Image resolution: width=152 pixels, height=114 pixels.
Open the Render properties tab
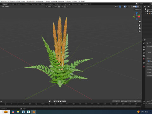144,47
